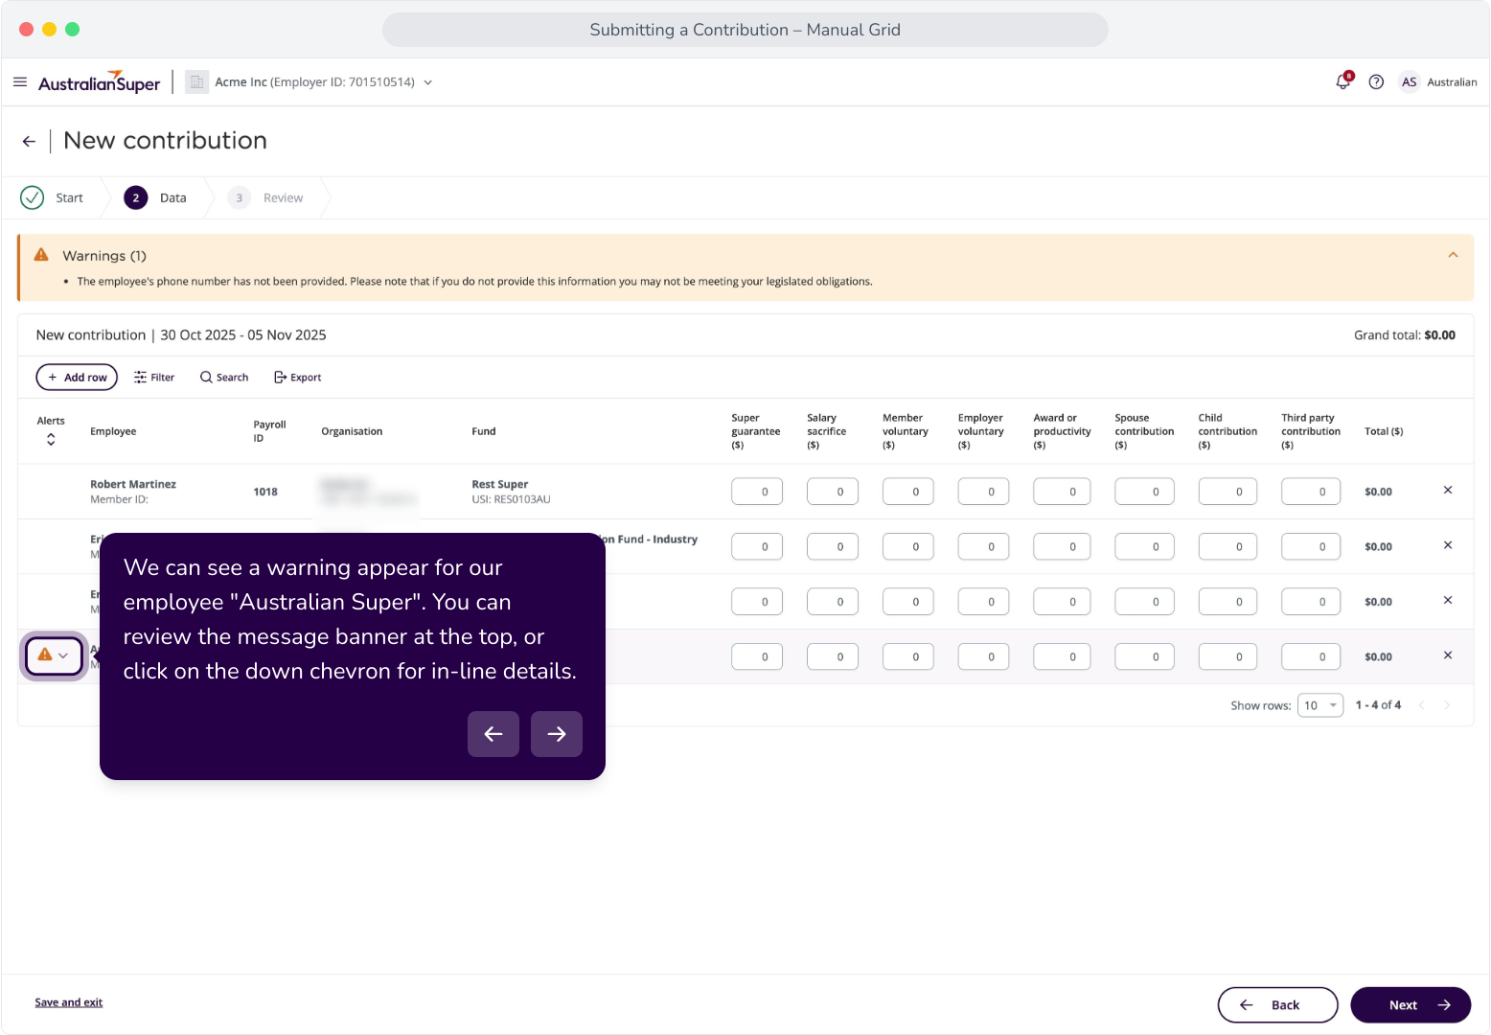This screenshot has width=1491, height=1035.
Task: Edit Spouse contribution in third row
Action: [1144, 602]
